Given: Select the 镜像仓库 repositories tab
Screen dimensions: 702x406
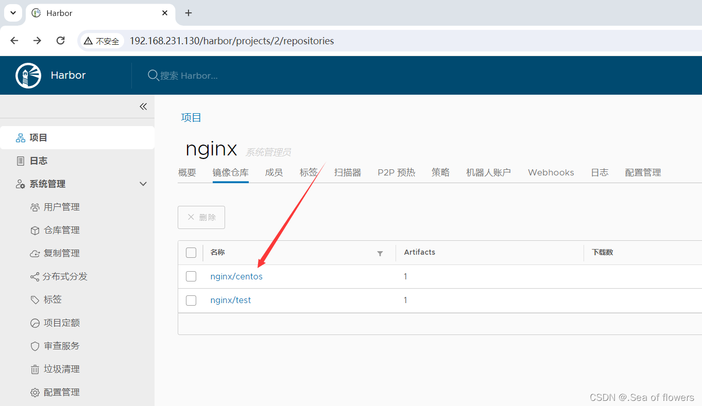Looking at the screenshot, I should click(231, 173).
